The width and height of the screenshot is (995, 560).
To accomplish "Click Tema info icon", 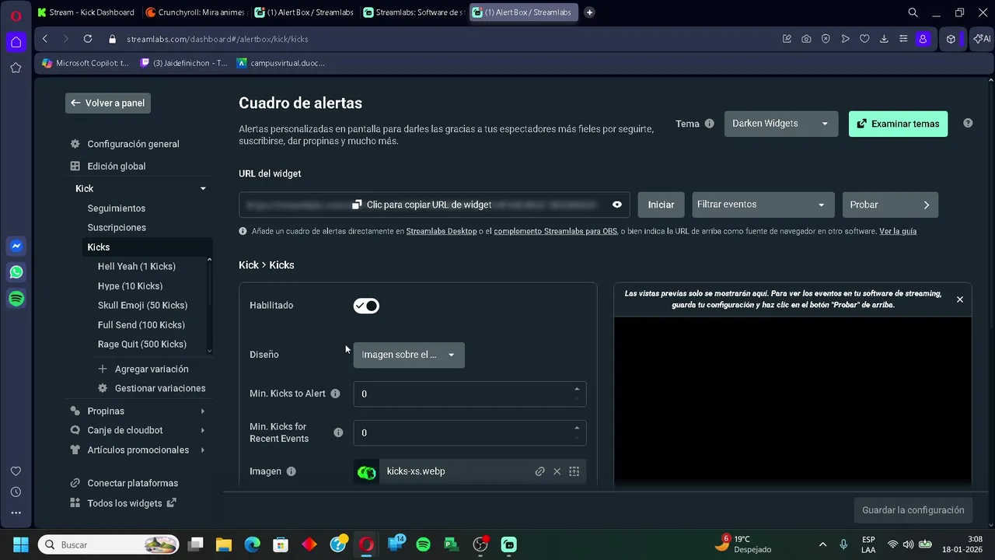I will (709, 124).
